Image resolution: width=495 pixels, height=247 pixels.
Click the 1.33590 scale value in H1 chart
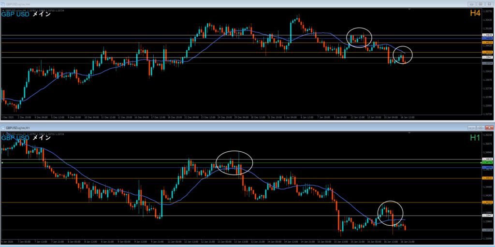coord(487,238)
